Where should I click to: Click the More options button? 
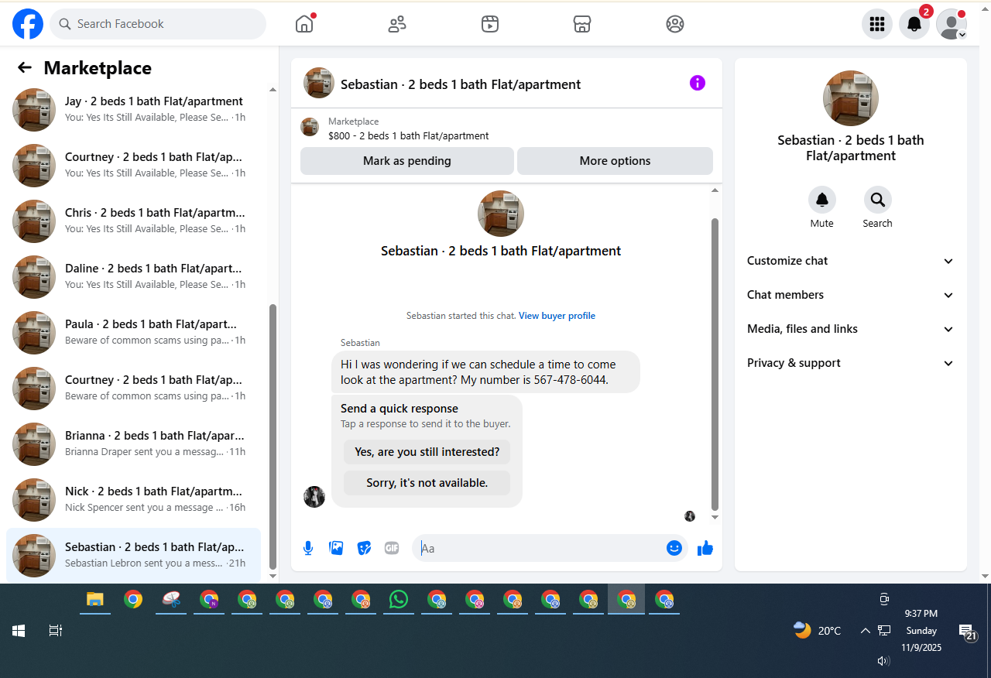[x=615, y=161]
